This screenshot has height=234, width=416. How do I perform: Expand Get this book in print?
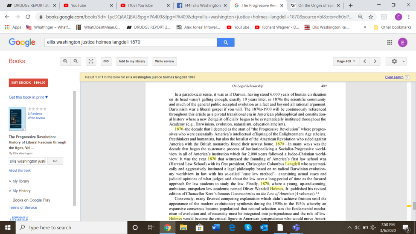pyautogui.click(x=29, y=97)
